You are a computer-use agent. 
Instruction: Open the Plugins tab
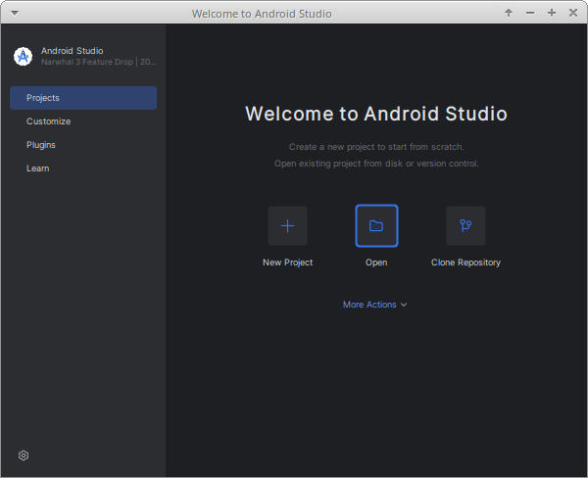coord(83,145)
